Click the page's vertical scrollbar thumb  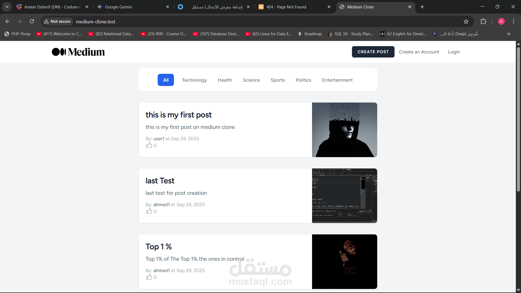click(518, 119)
